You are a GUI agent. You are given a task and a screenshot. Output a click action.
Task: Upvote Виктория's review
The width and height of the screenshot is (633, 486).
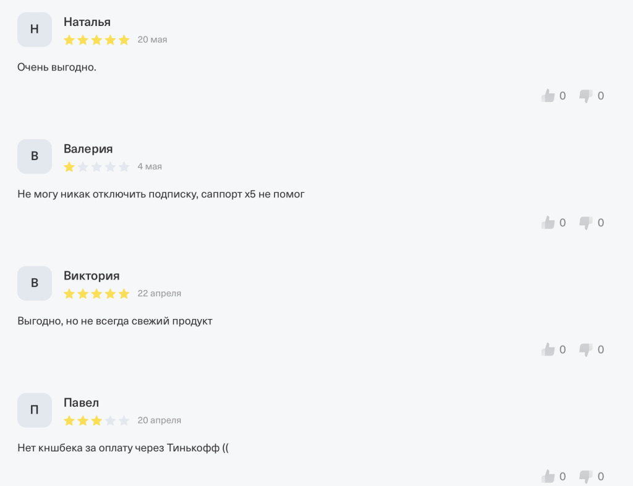click(x=548, y=349)
